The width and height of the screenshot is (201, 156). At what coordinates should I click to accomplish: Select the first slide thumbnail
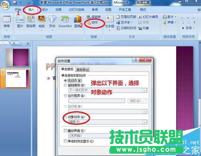click(17, 57)
